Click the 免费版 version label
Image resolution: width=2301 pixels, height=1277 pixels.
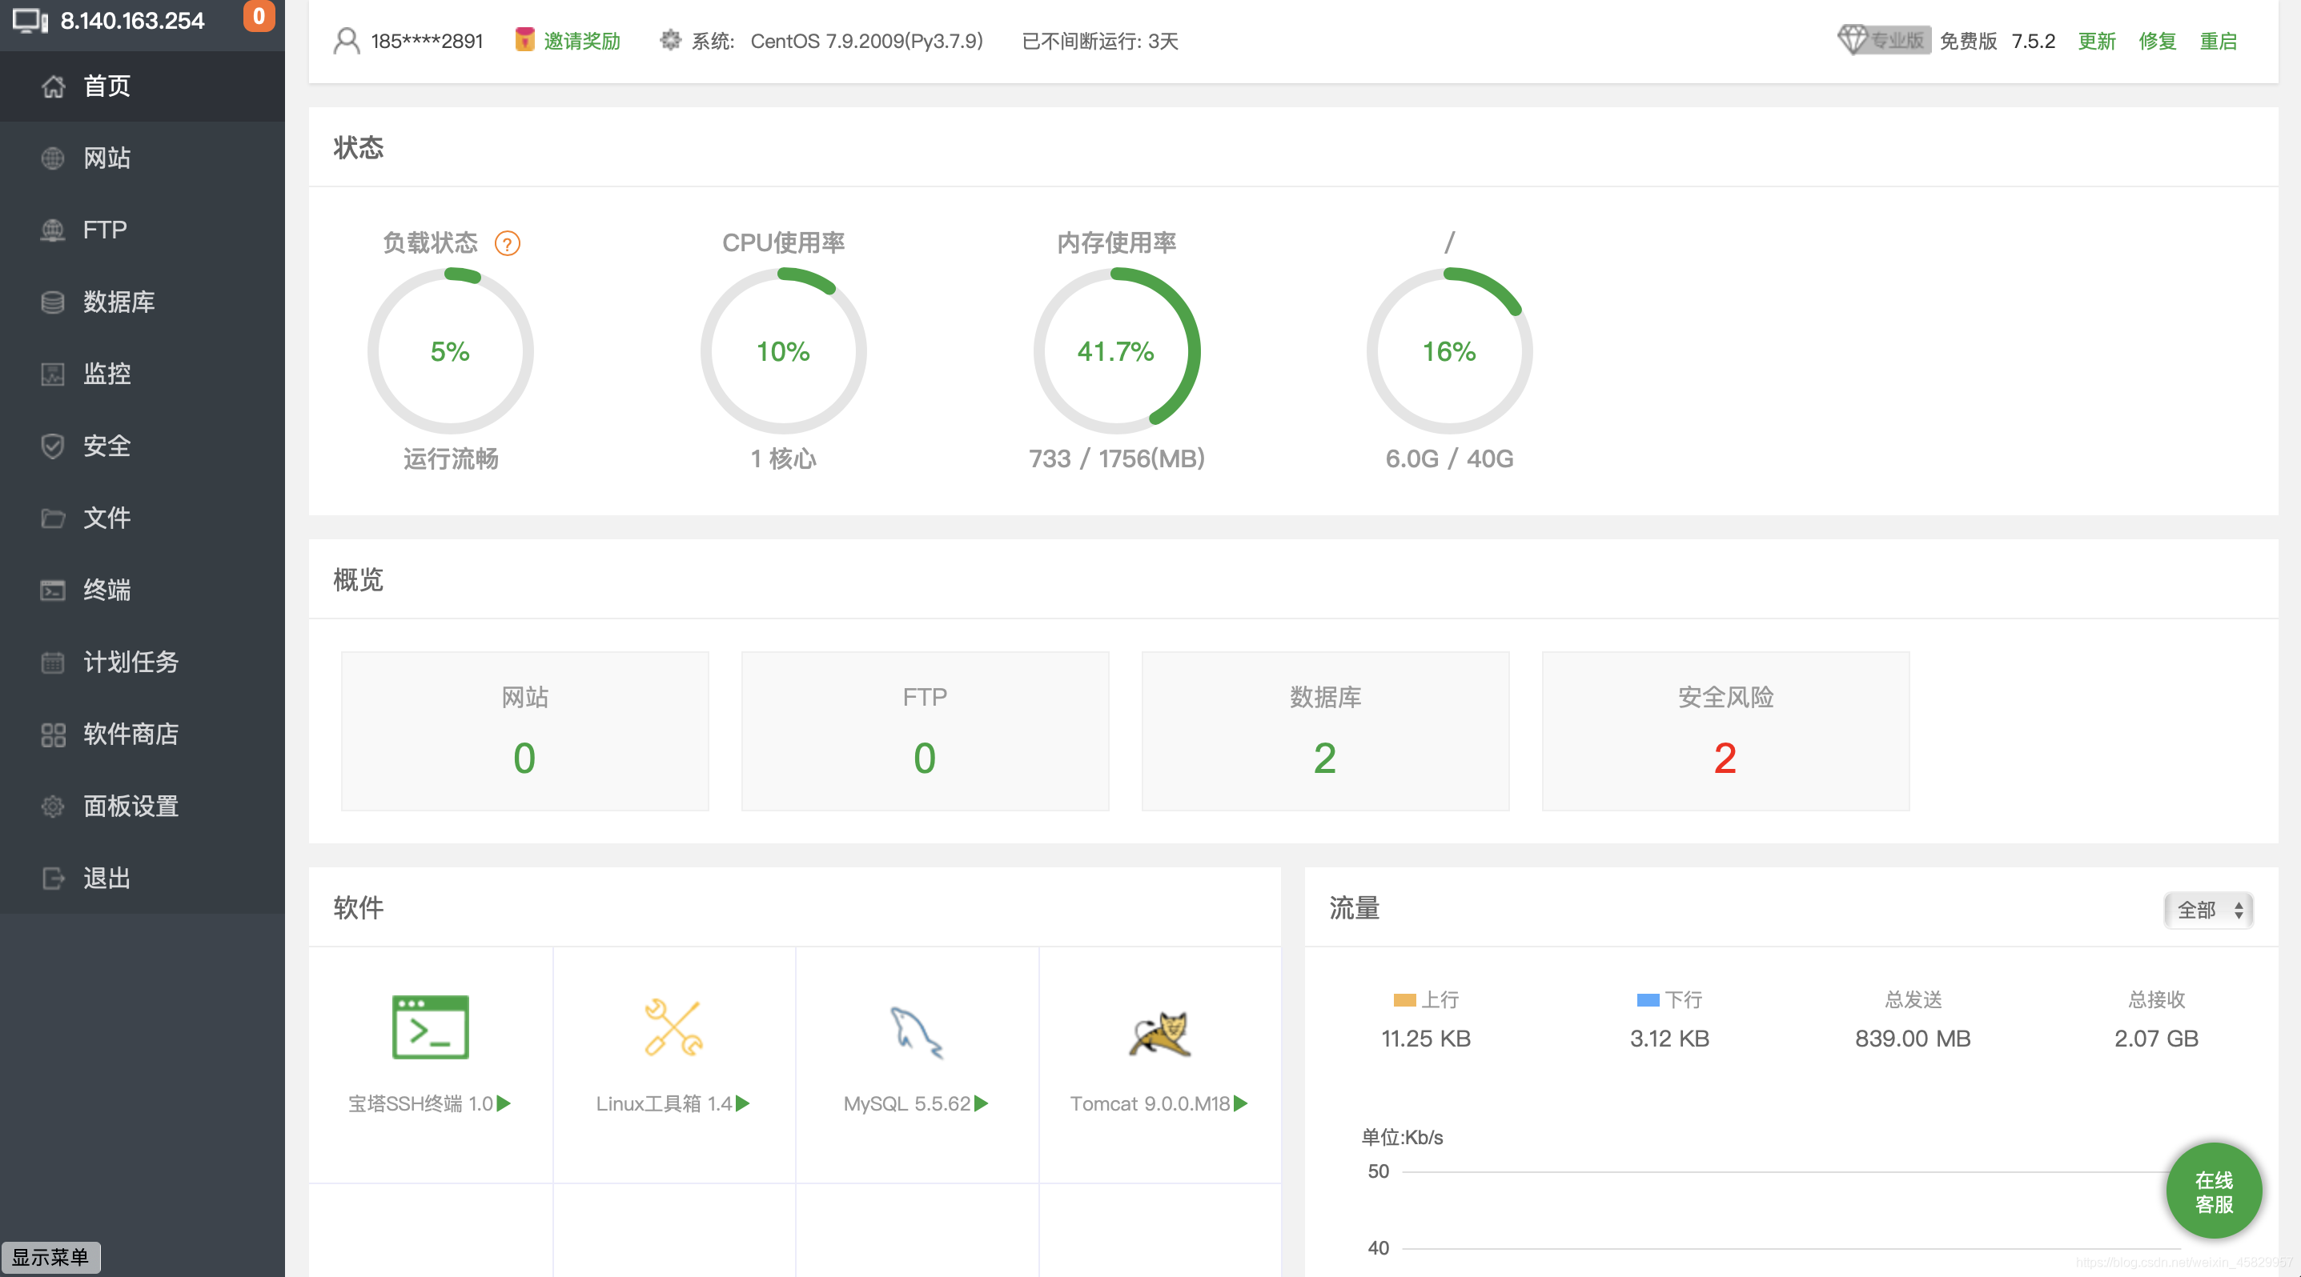click(1968, 40)
